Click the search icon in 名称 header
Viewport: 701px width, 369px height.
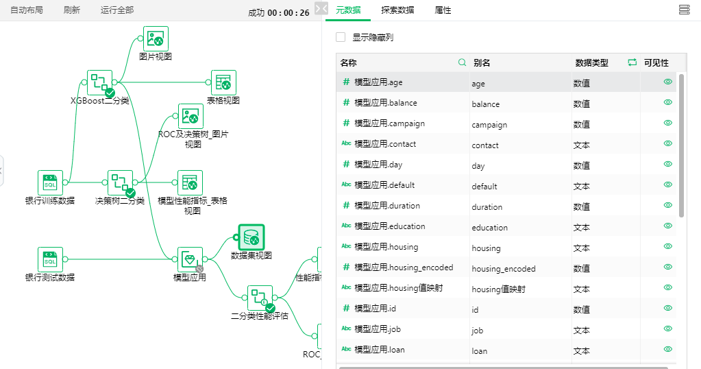tap(463, 62)
